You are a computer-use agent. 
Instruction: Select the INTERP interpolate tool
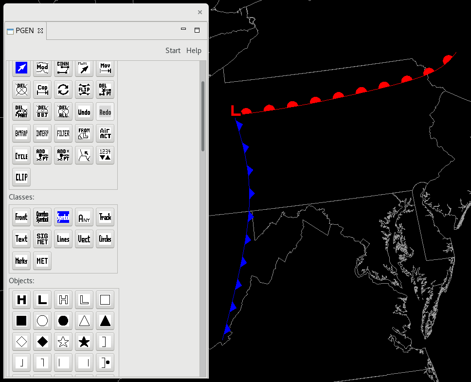click(x=42, y=133)
